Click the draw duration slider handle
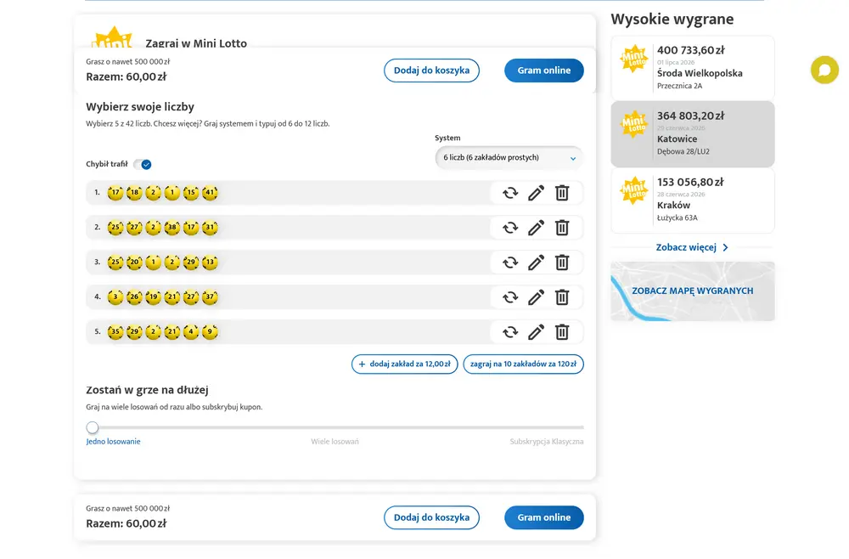The image size is (849, 559). click(93, 428)
